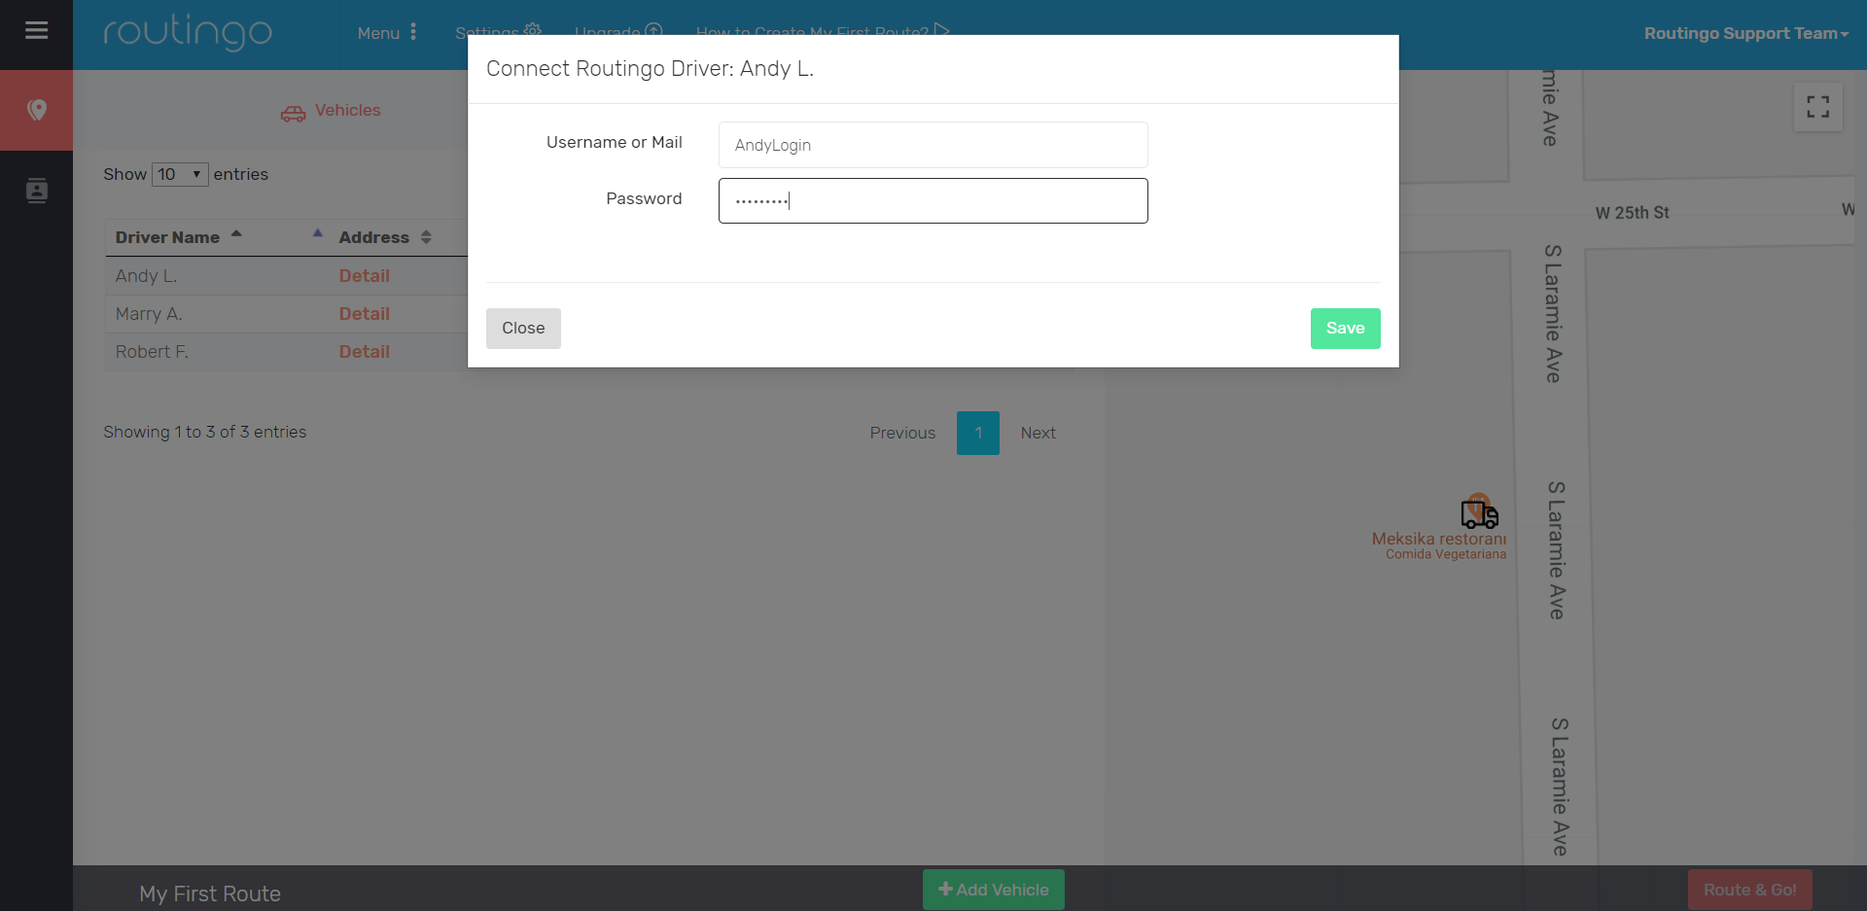Viewport: 1867px width, 911px height.
Task: Select the map pin sidebar icon
Action: (x=37, y=110)
